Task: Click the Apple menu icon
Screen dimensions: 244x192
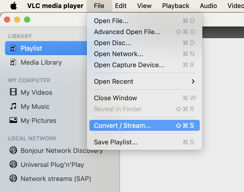Action: (x=14, y=6)
